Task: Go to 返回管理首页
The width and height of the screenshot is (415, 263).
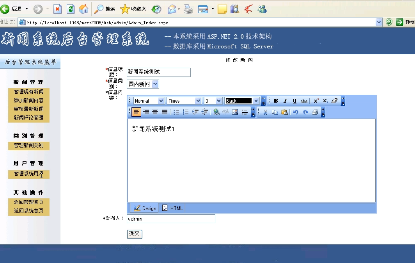Action: tap(29, 202)
